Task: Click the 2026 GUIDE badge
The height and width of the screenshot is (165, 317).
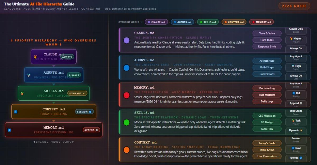Action: point(294,6)
